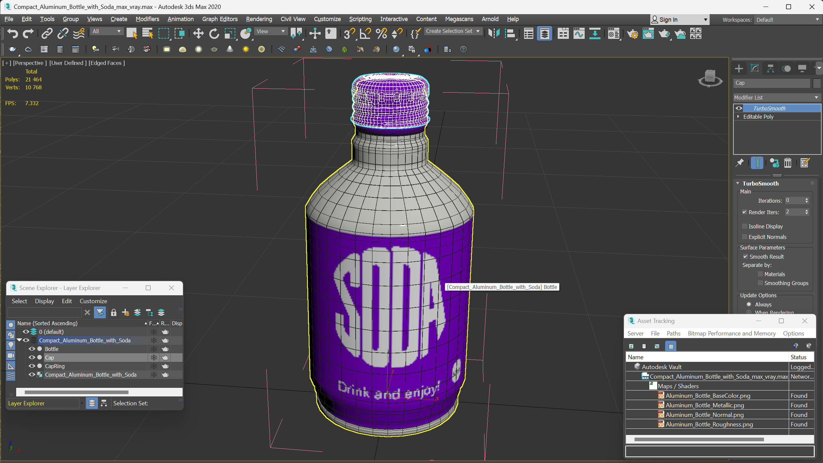Open the Align tool
Image resolution: width=823 pixels, height=463 pixels.
510,33
